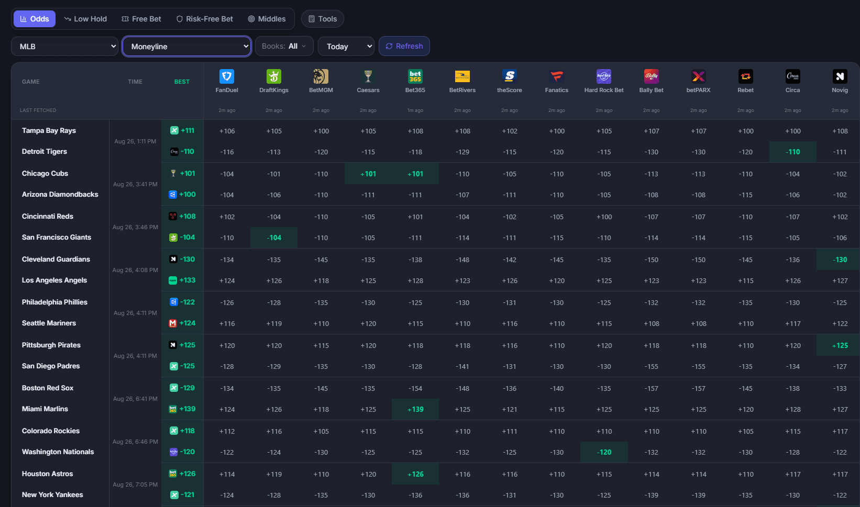Click best-odds Caesars icon for Chicago Cubs
Screen dimensions: 860x507
[x=173, y=173]
